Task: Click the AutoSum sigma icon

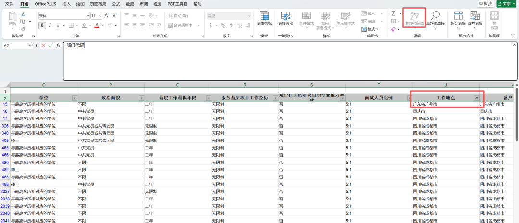Action: 393,13
